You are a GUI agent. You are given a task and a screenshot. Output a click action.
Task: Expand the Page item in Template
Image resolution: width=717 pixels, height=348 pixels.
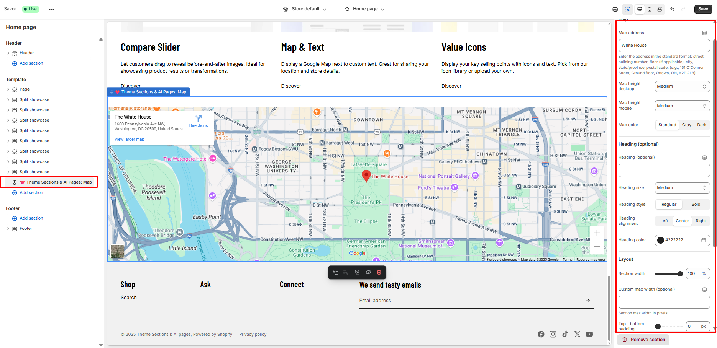click(8, 89)
